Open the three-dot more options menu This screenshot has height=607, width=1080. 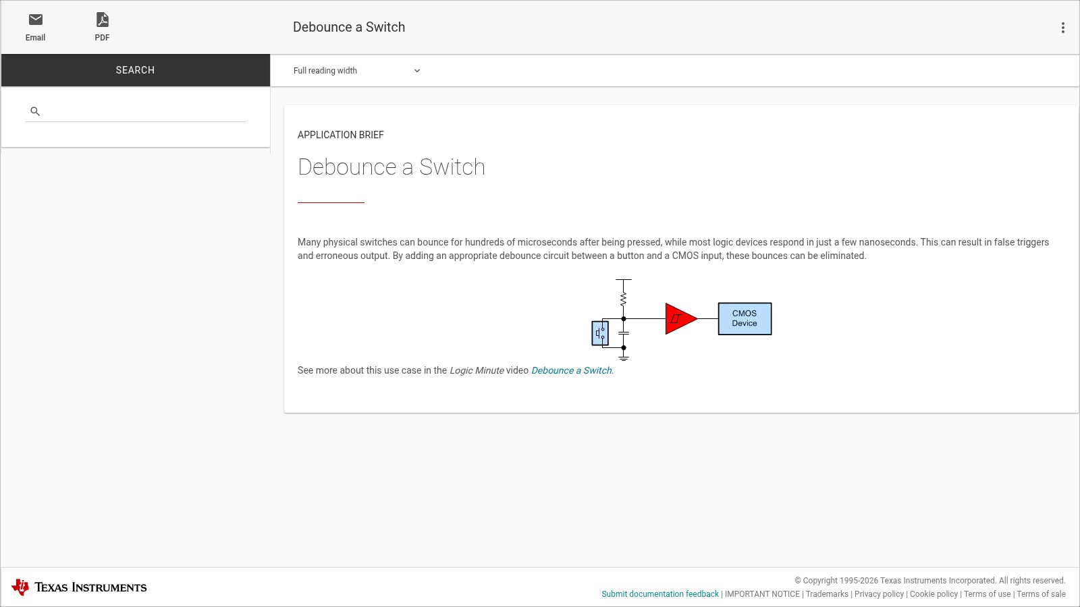click(x=1062, y=28)
